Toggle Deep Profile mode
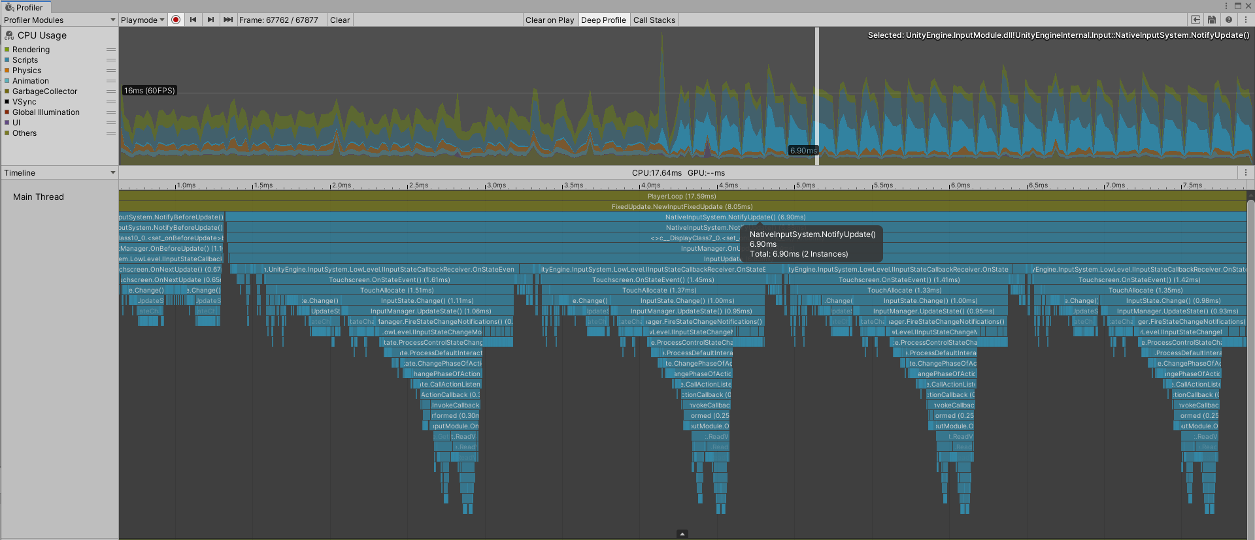The image size is (1255, 540). pos(603,20)
